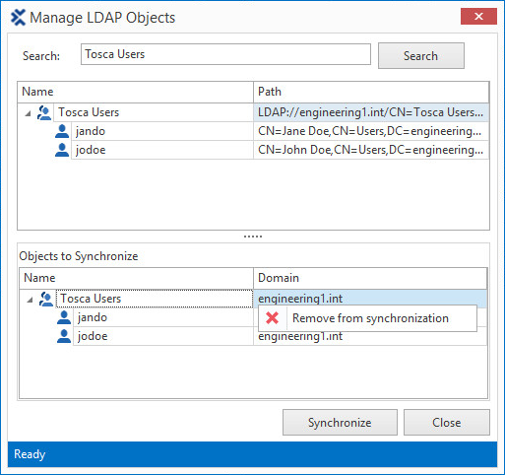Select Tosca Users group icon in search results
This screenshot has height=475, width=505.
tap(44, 112)
